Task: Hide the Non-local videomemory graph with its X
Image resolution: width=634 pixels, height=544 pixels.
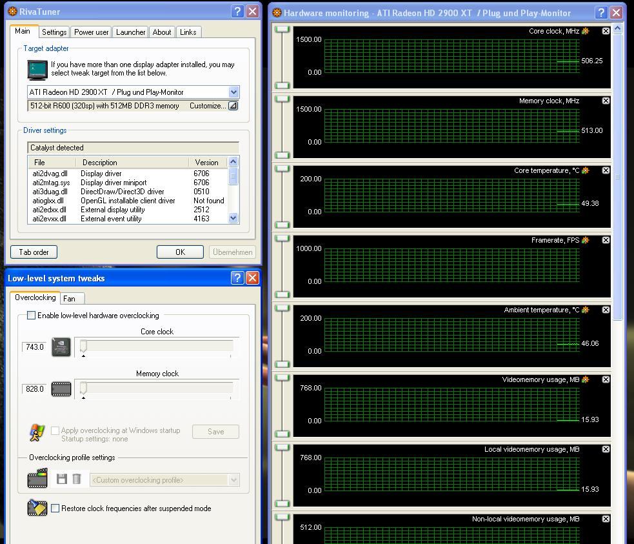Action: (x=606, y=519)
